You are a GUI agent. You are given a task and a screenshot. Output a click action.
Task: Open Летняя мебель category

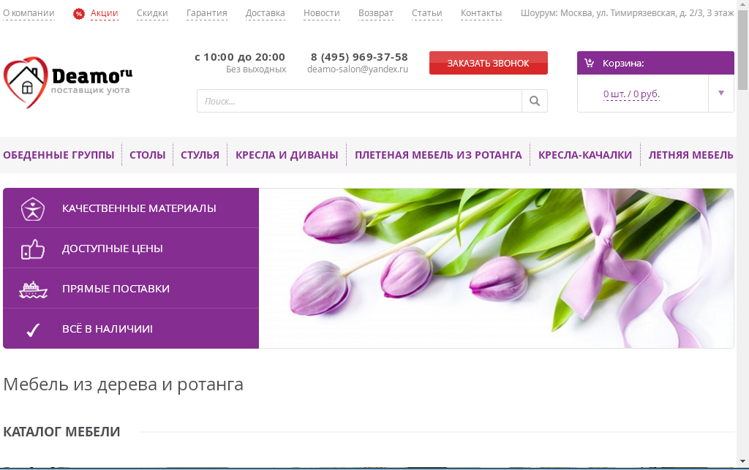click(690, 155)
